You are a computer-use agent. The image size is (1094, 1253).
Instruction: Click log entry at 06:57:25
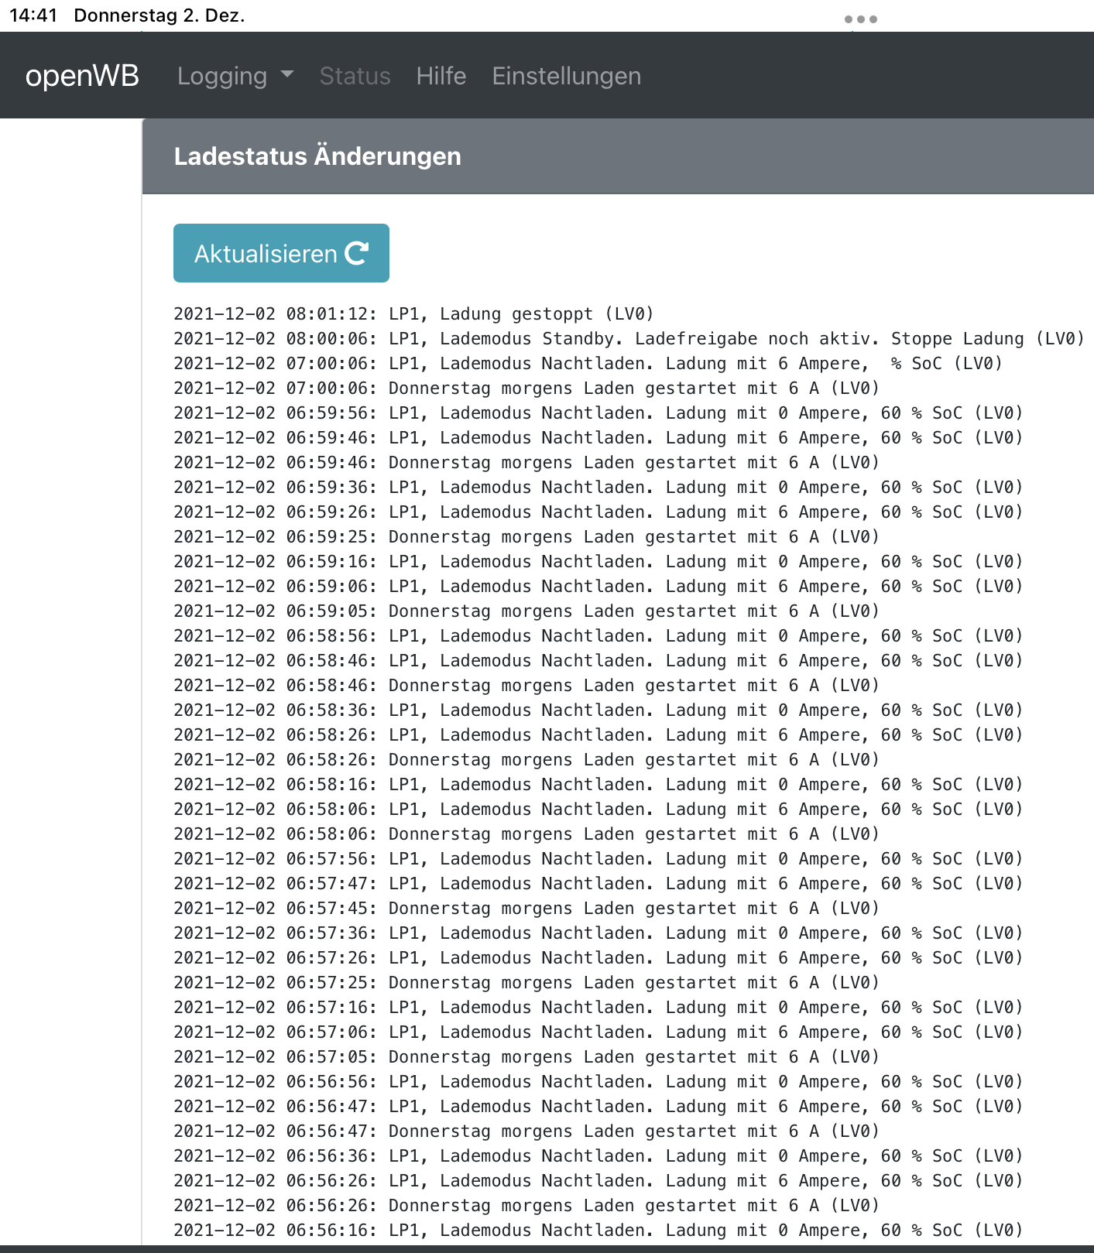526,982
